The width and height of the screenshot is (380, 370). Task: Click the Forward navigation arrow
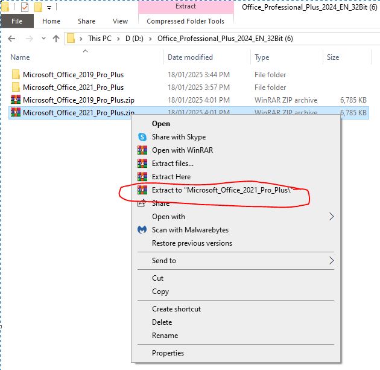pos(29,39)
